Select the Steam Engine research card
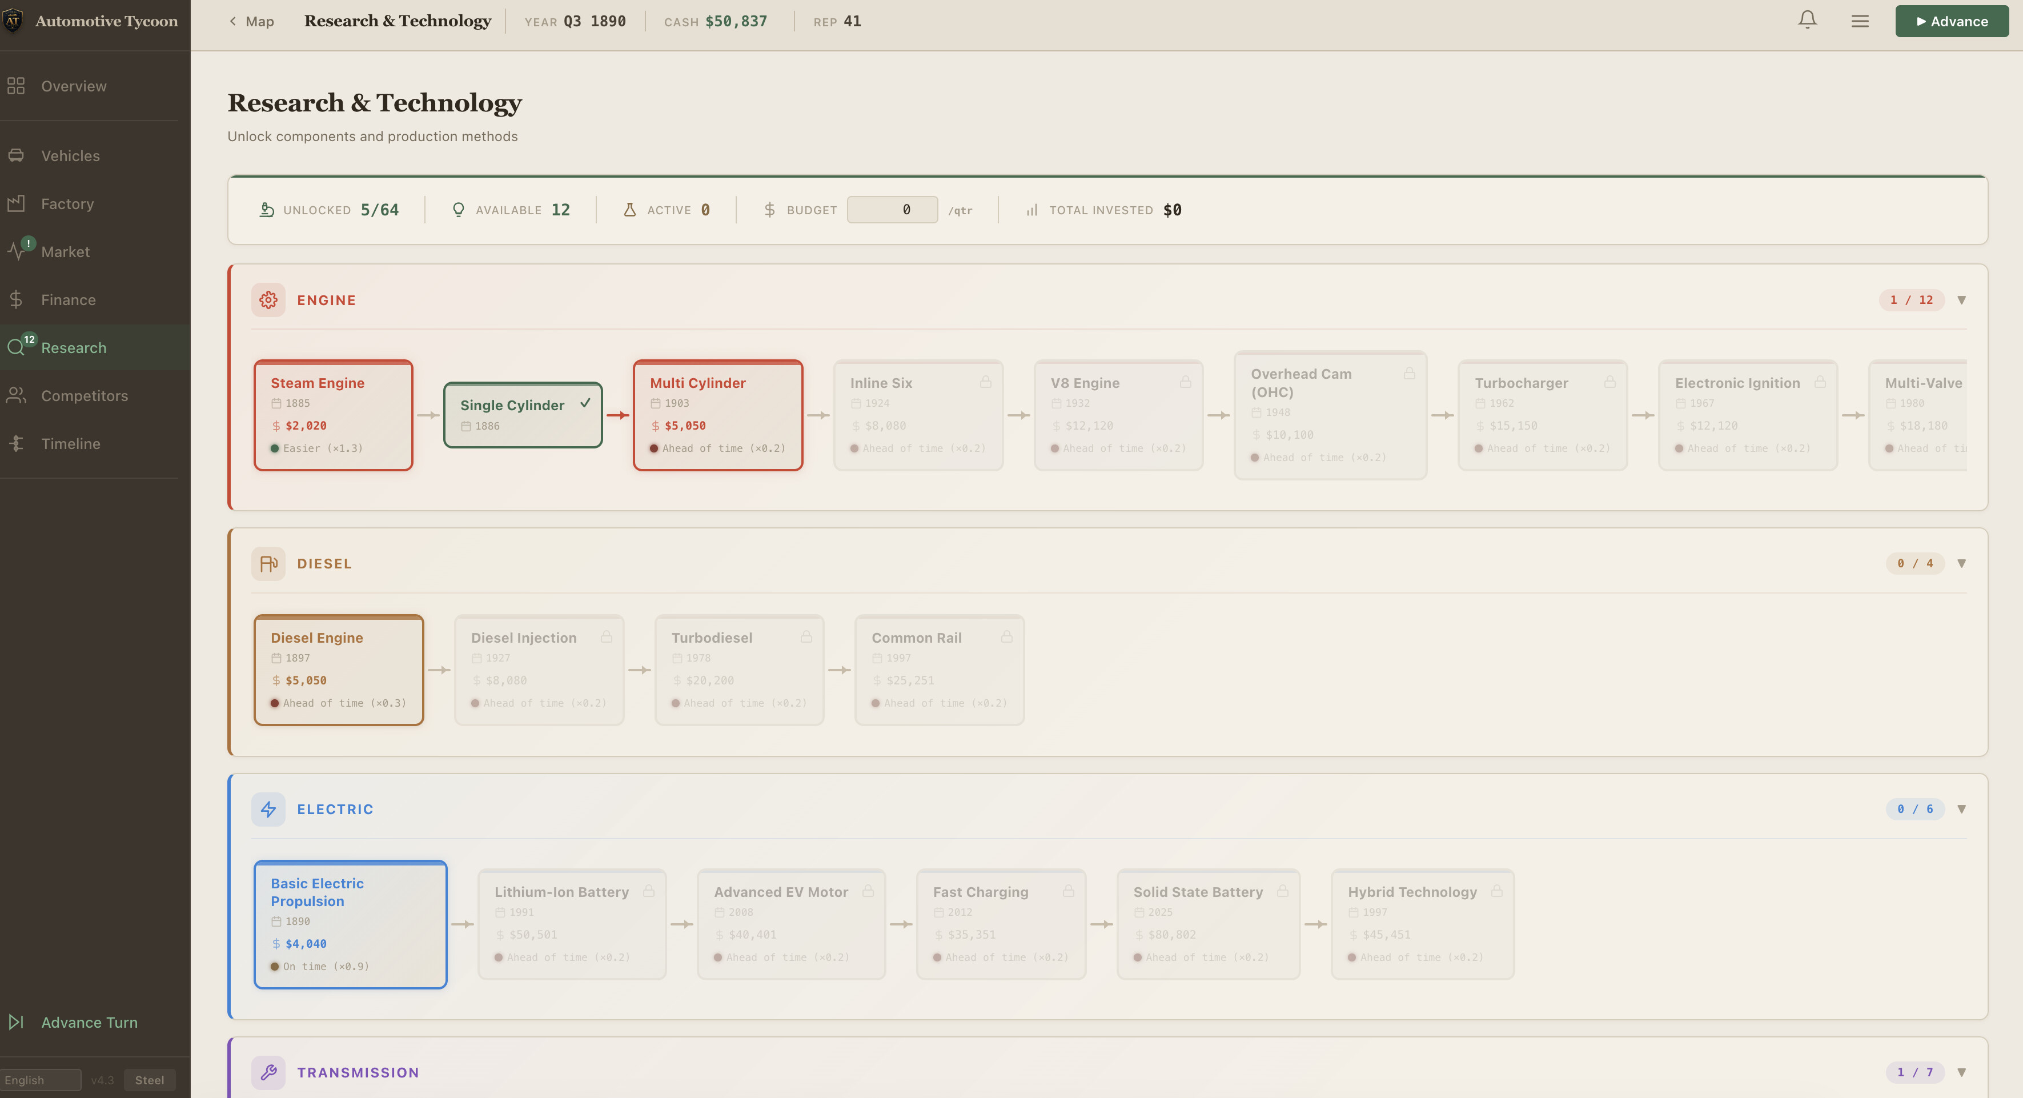This screenshot has width=2023, height=1098. (x=333, y=415)
